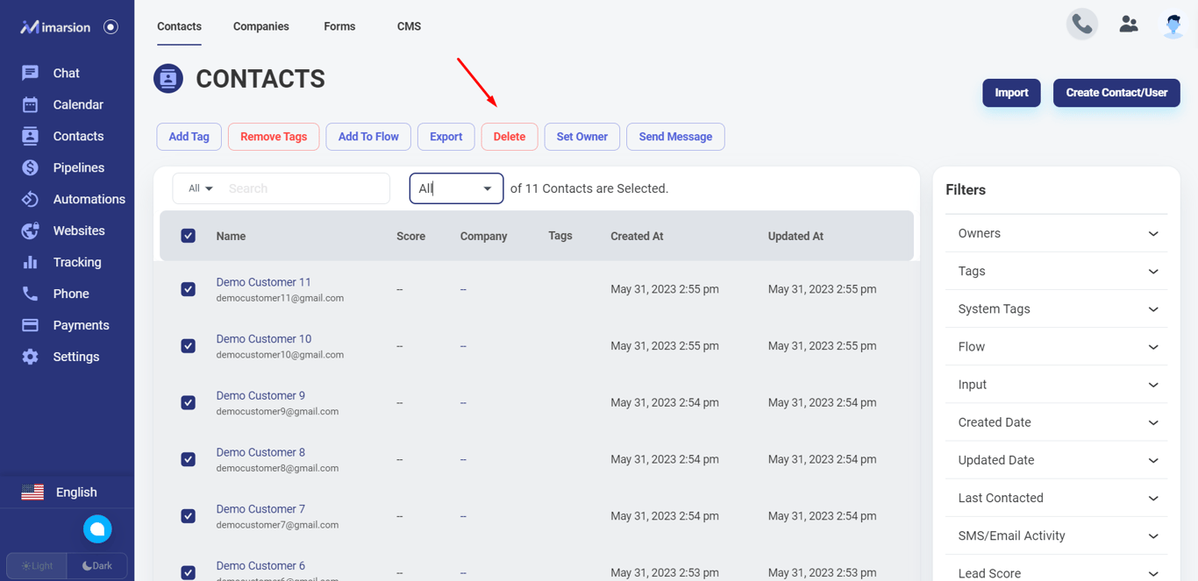Open the Websites globe icon
This screenshot has width=1198, height=581.
[30, 230]
